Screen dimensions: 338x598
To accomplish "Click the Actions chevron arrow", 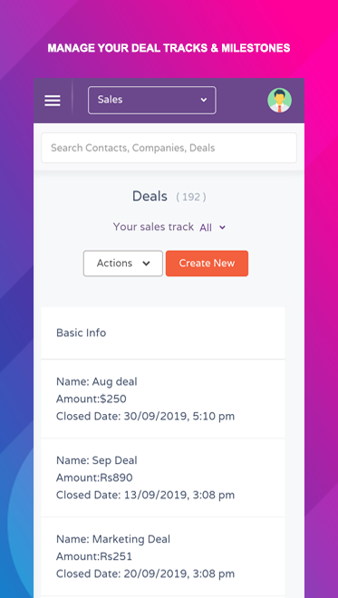I will (x=146, y=263).
